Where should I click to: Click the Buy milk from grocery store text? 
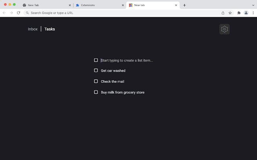pyautogui.click(x=122, y=92)
